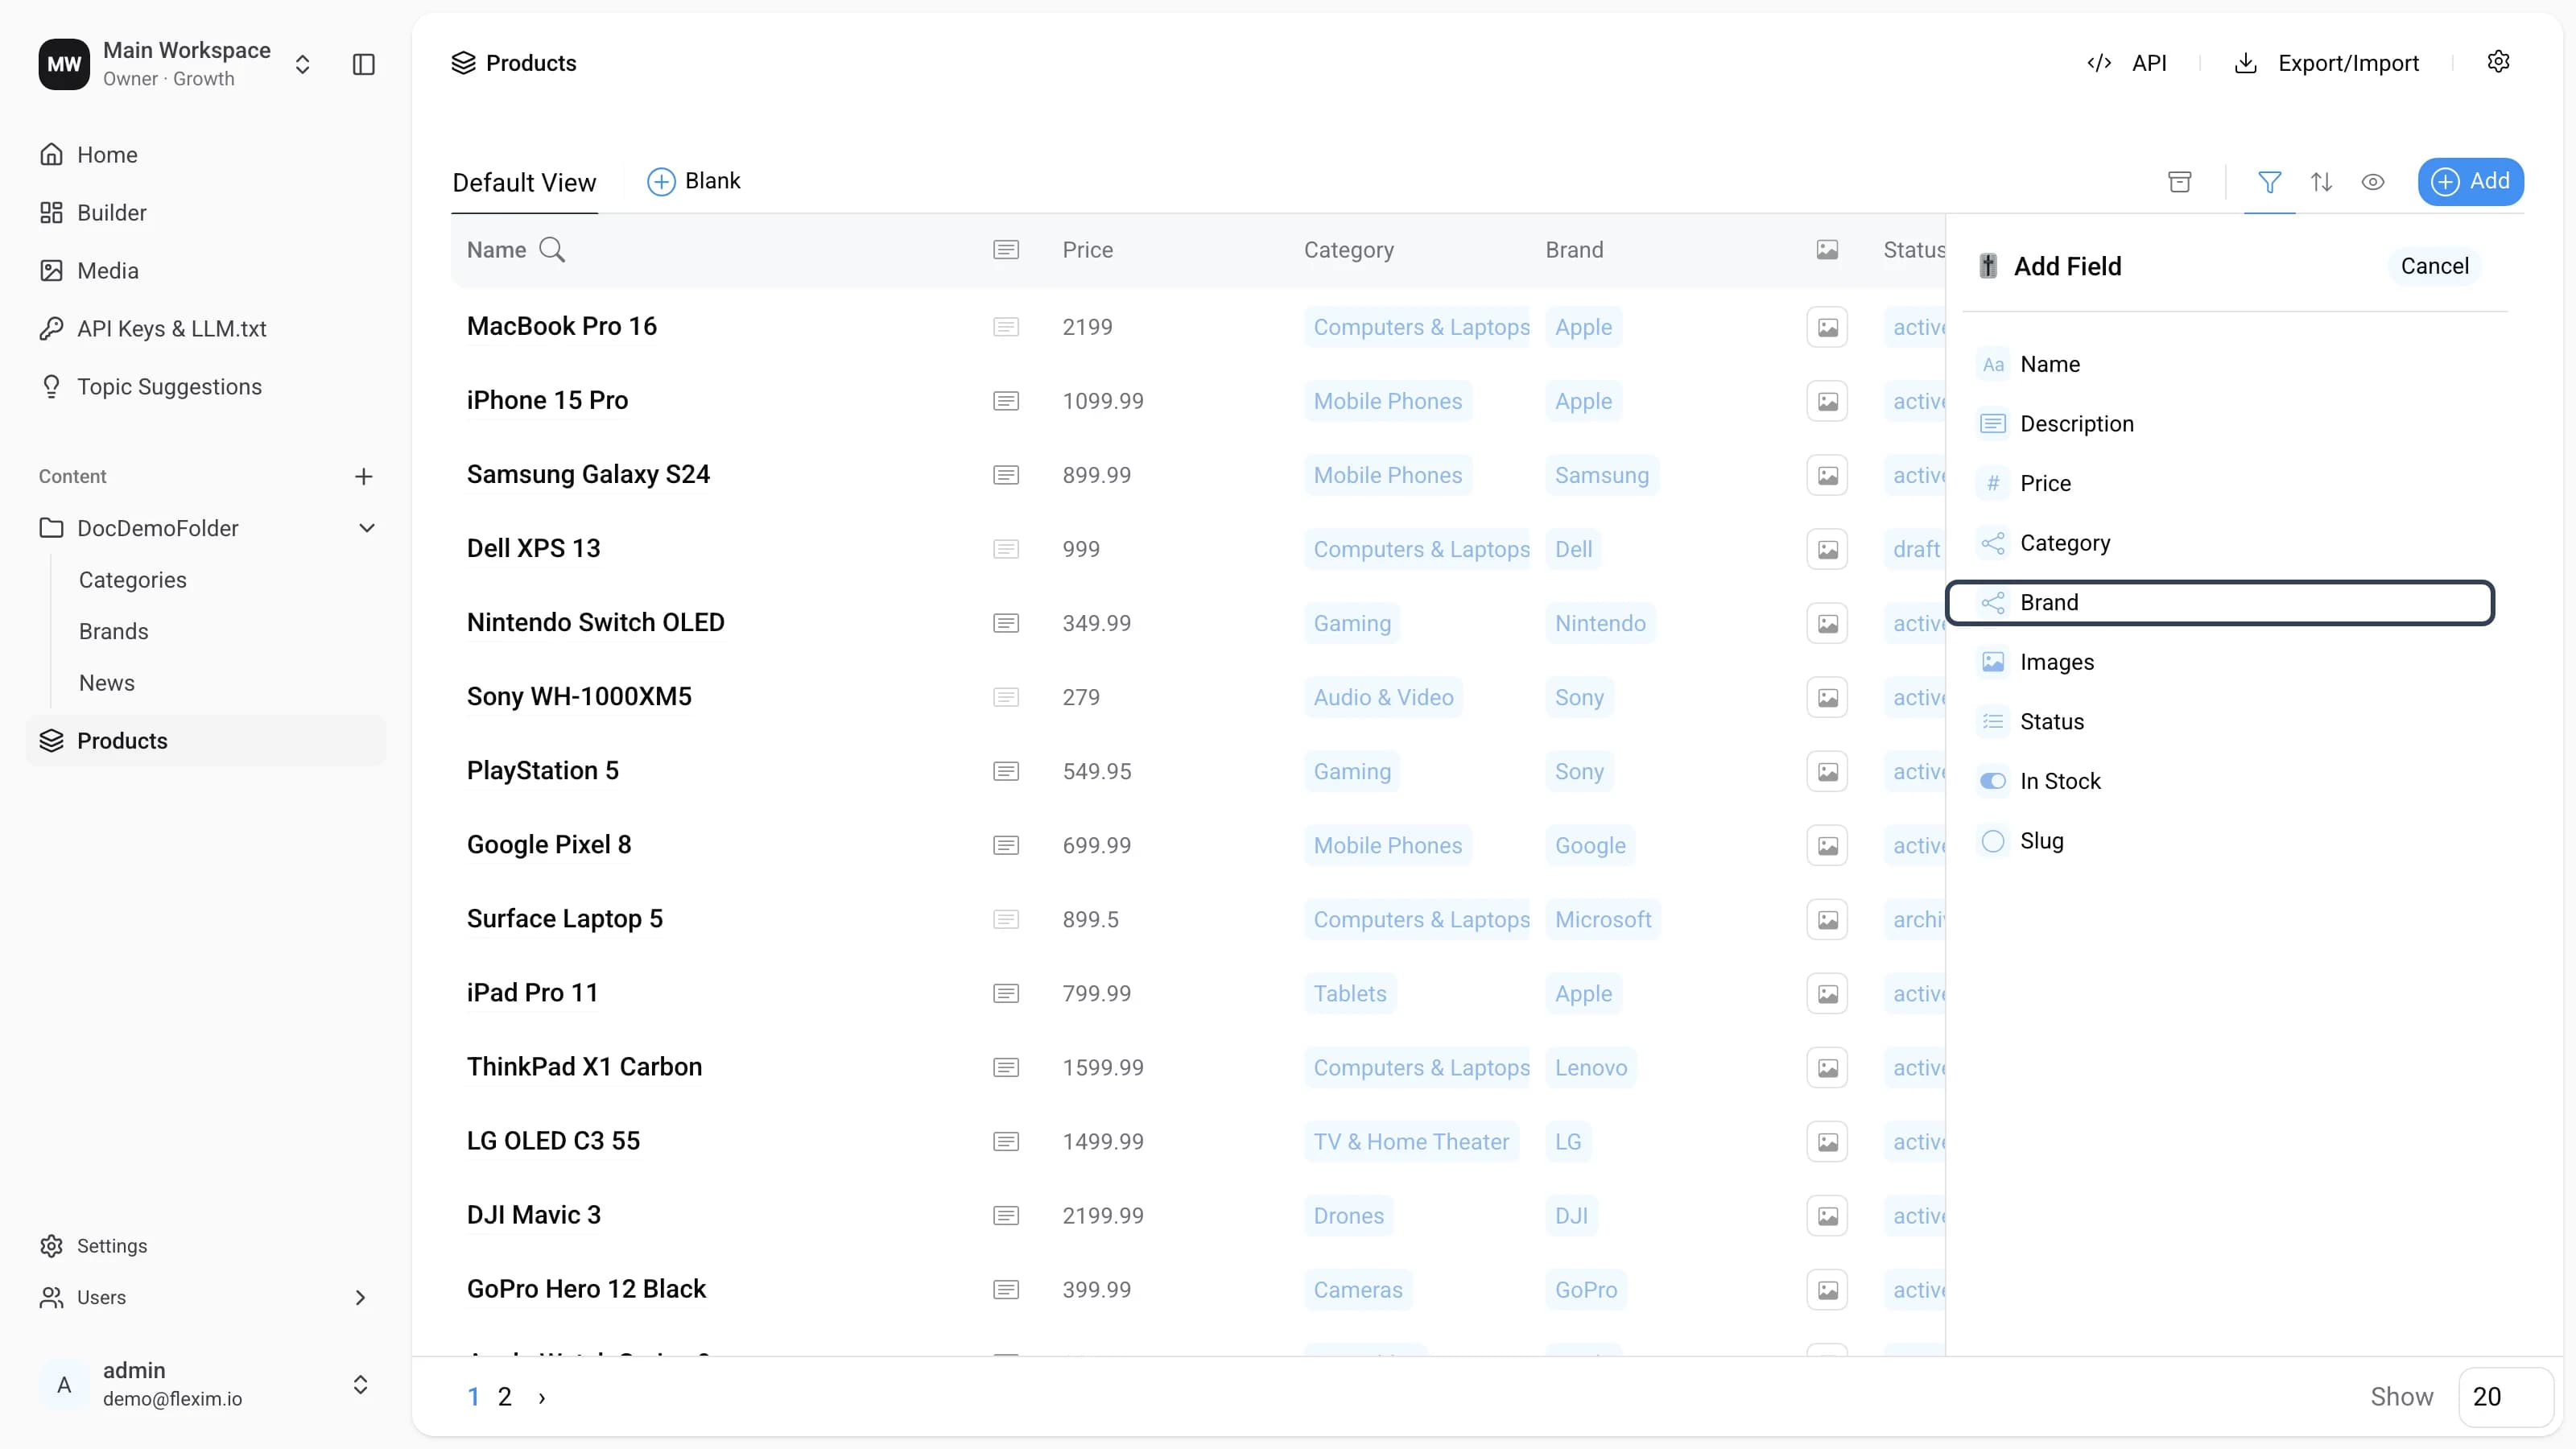Click the Nintendo brand tag
Viewport: 2576px width, 1449px height.
tap(1600, 623)
